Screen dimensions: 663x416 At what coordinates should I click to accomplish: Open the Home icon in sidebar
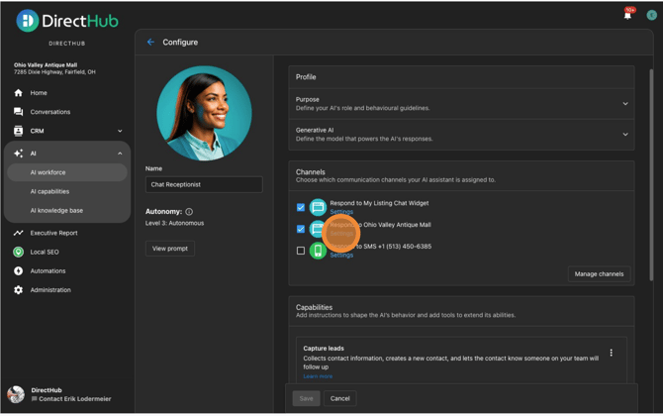tap(18, 93)
